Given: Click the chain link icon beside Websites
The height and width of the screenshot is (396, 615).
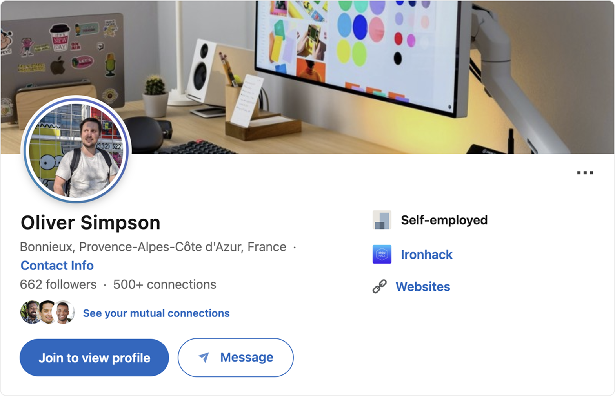Looking at the screenshot, I should click(379, 287).
